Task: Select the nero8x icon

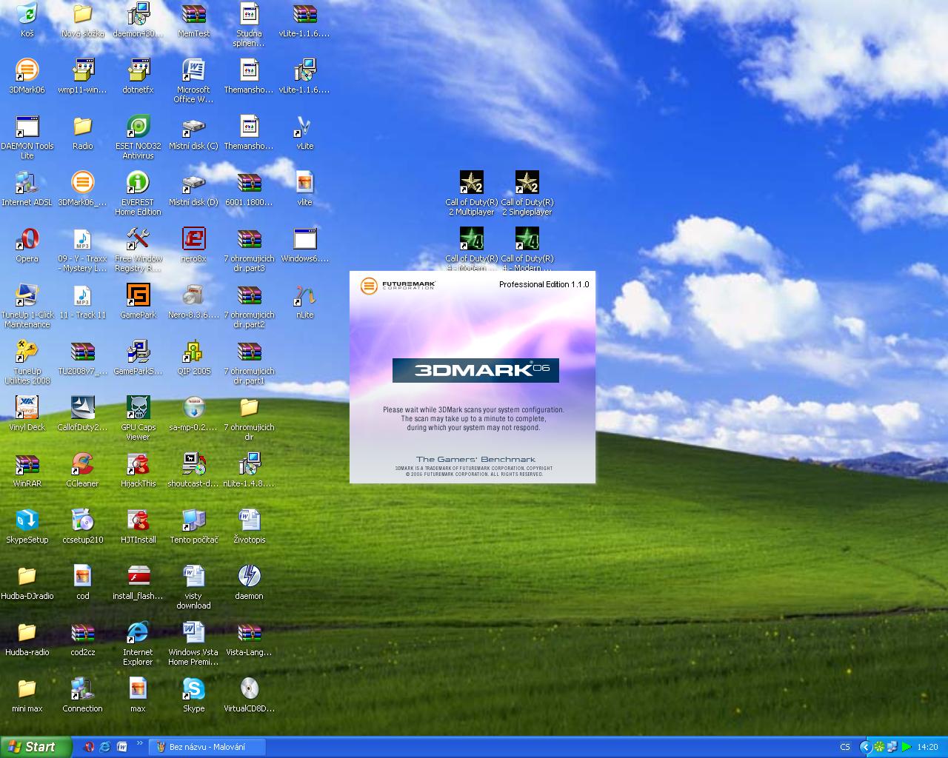Action: tap(194, 239)
